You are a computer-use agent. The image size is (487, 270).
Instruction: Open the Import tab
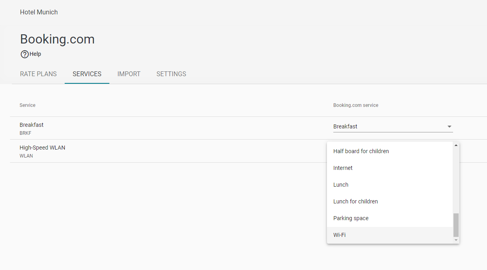tap(129, 74)
